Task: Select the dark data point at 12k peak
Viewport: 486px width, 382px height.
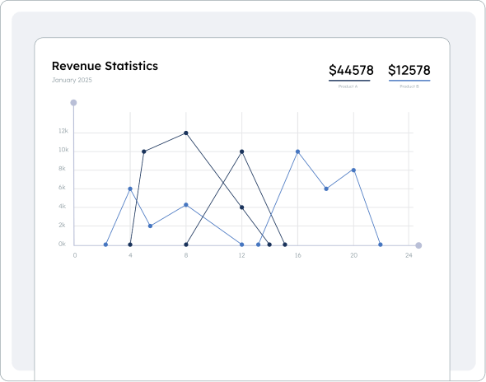Action: coord(186,133)
